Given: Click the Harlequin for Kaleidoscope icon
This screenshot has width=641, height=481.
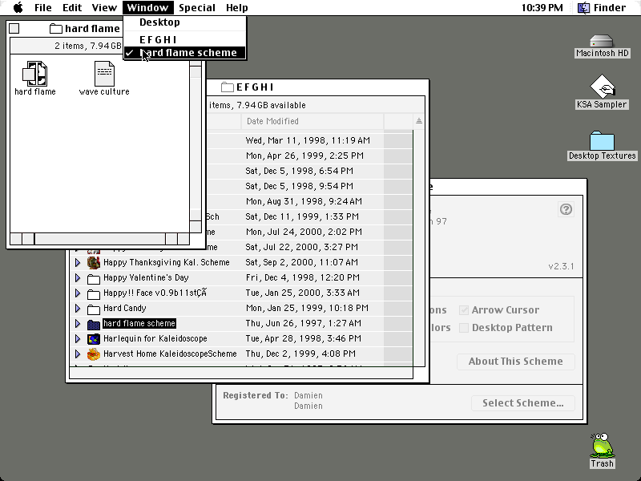Looking at the screenshot, I should pos(94,339).
